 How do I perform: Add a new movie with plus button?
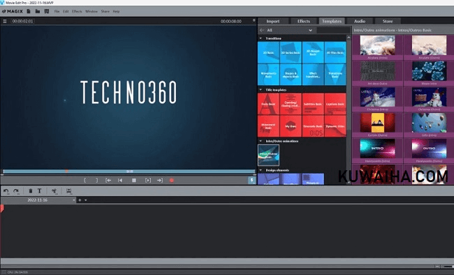point(80,200)
